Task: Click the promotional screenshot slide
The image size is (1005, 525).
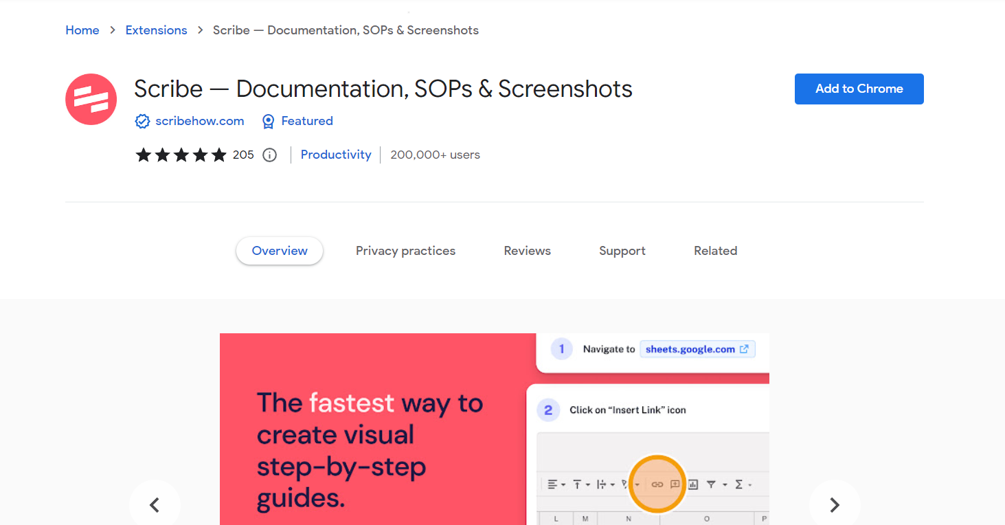Action: click(495, 429)
